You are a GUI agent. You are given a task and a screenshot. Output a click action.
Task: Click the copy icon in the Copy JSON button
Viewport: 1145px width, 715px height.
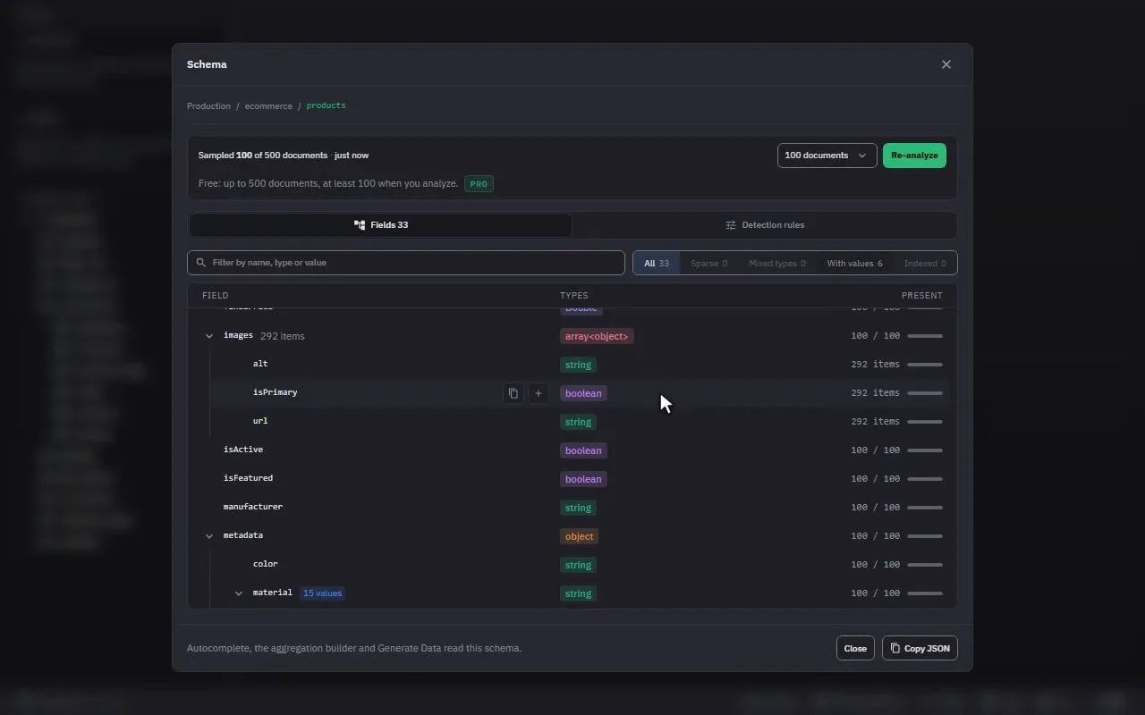(x=895, y=649)
